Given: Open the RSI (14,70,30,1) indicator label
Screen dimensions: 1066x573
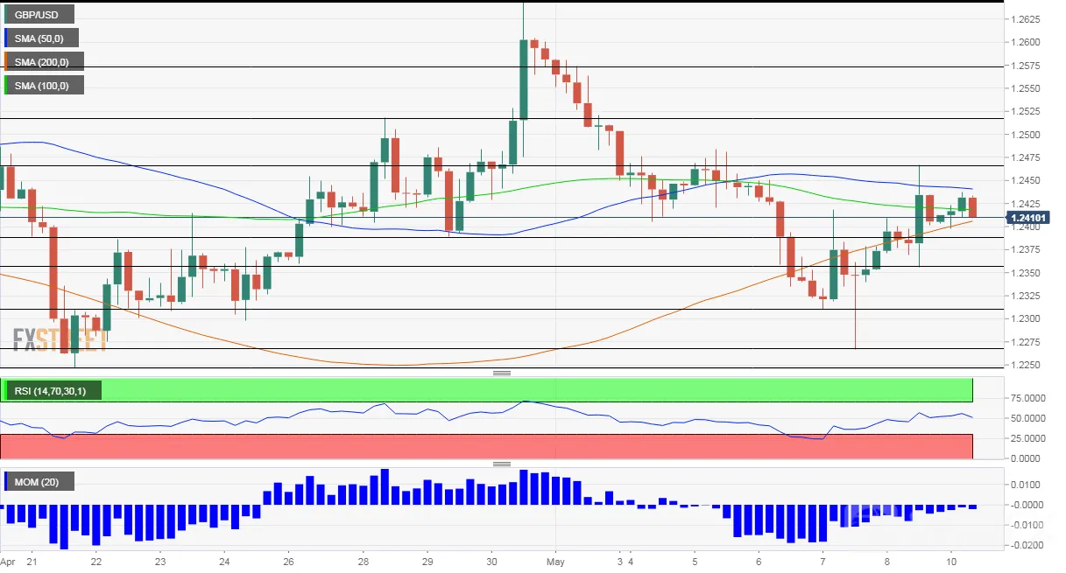Looking at the screenshot, I should pos(53,390).
